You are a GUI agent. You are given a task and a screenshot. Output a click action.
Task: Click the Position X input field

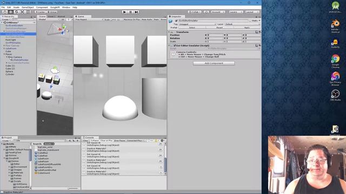point(215,35)
